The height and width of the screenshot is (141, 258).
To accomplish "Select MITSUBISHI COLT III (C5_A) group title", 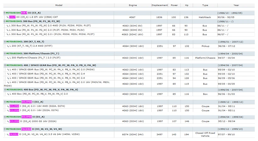I will [23, 13].
